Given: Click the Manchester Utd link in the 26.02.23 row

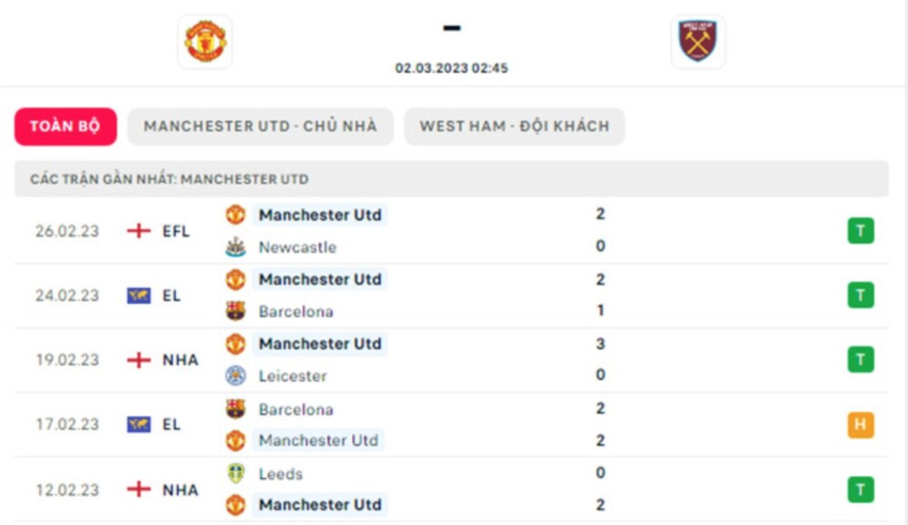Looking at the screenshot, I should [321, 215].
